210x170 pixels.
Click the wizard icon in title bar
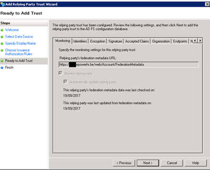(x=2, y=4)
